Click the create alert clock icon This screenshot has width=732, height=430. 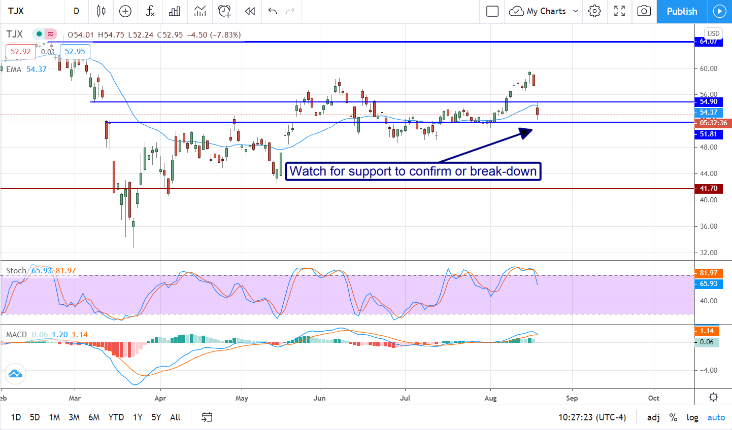tap(224, 11)
